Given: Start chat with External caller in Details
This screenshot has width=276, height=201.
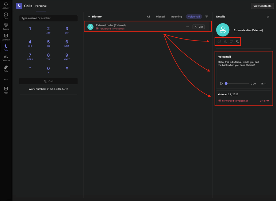Looking at the screenshot, I should pyautogui.click(x=219, y=41).
